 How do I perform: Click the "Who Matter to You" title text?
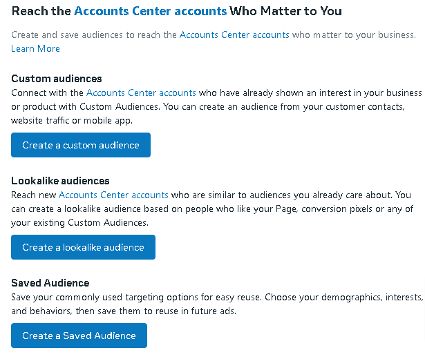pyautogui.click(x=286, y=12)
